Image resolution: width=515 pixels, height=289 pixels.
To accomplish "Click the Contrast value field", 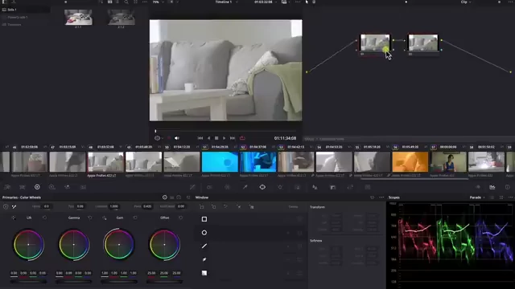I will pyautogui.click(x=114, y=206).
